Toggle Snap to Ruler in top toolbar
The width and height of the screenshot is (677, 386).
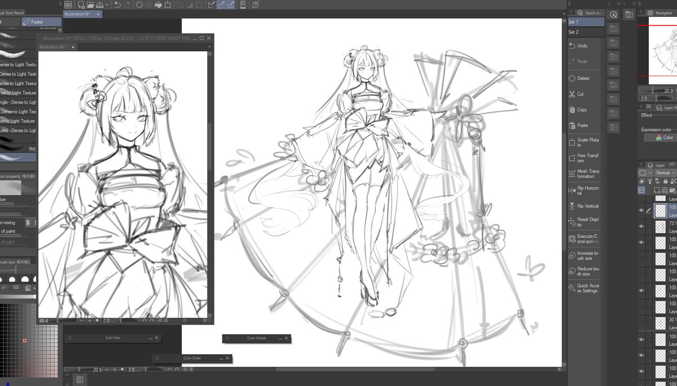tap(212, 5)
